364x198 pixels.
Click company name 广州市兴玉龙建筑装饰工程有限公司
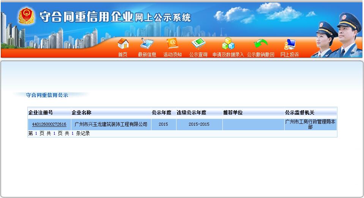click(x=111, y=124)
